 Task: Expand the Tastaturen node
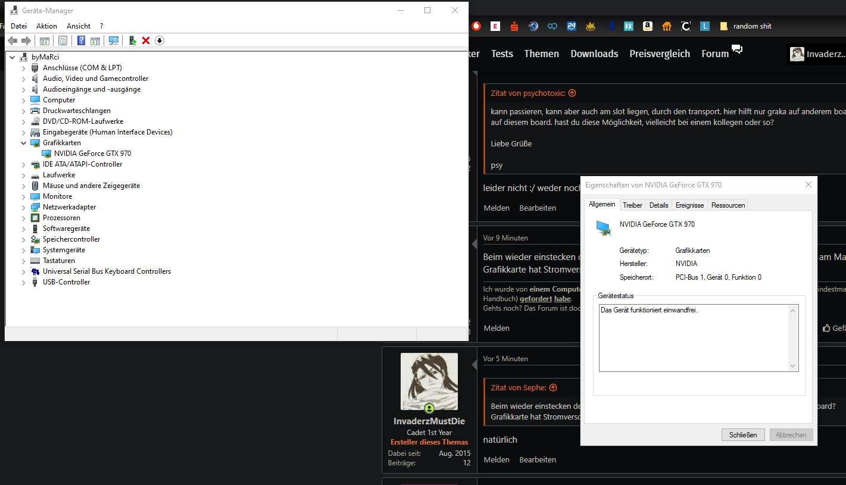[x=24, y=261]
